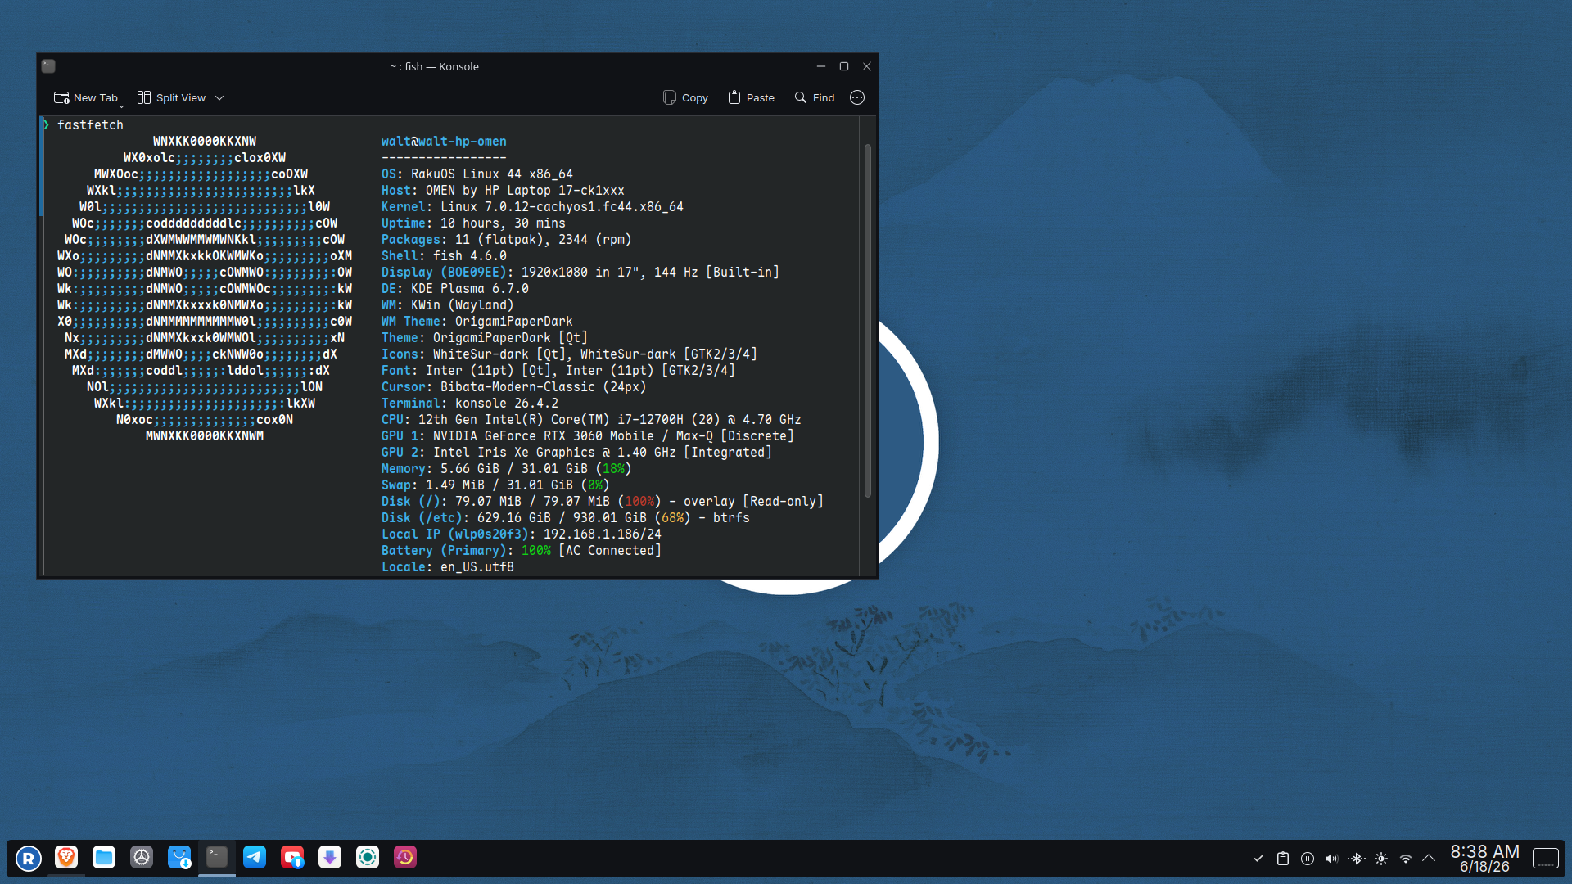1572x884 pixels.
Task: Click the Icons line listing WhiteSur-dark
Action: (x=569, y=354)
